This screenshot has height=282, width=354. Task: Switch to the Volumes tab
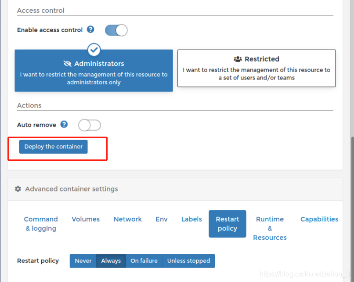(x=86, y=219)
